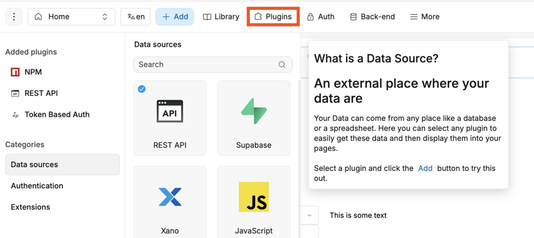Click the Back-end database icon

click(353, 17)
